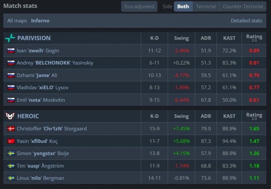Select the Inferno map tab
This screenshot has height=189, width=271.
[x=40, y=21]
